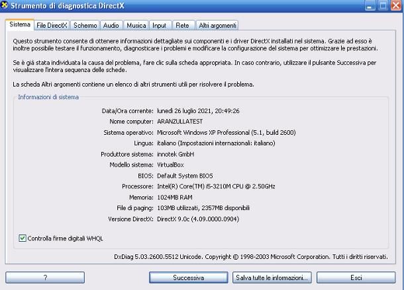
Task: Click the Esci button
Action: [356, 277]
